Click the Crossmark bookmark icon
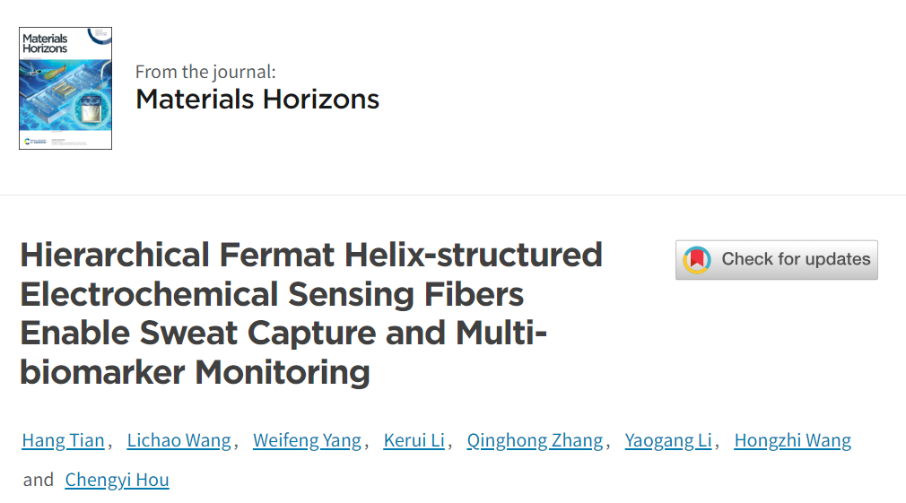Viewport: 906px width, 503px height. coord(697,259)
